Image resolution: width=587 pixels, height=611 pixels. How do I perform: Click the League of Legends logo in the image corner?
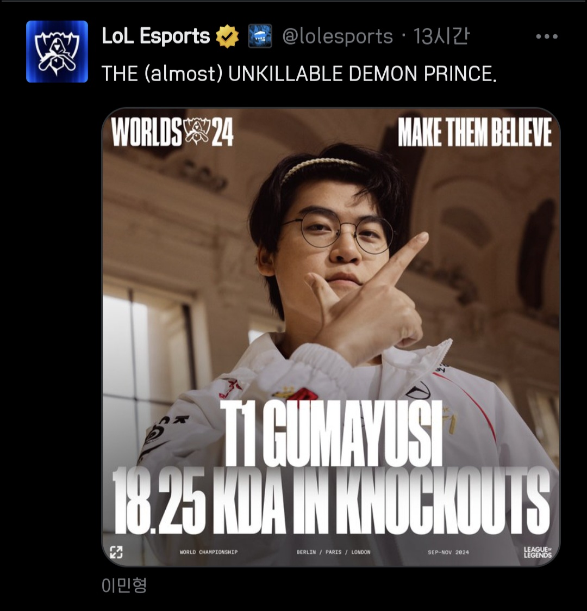coord(537,552)
